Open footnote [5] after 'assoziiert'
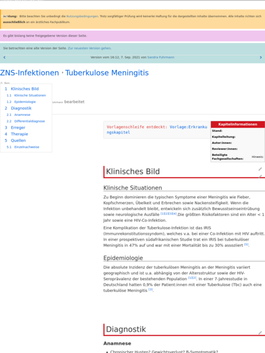This screenshot has height=353, width=265. [x=246, y=244]
